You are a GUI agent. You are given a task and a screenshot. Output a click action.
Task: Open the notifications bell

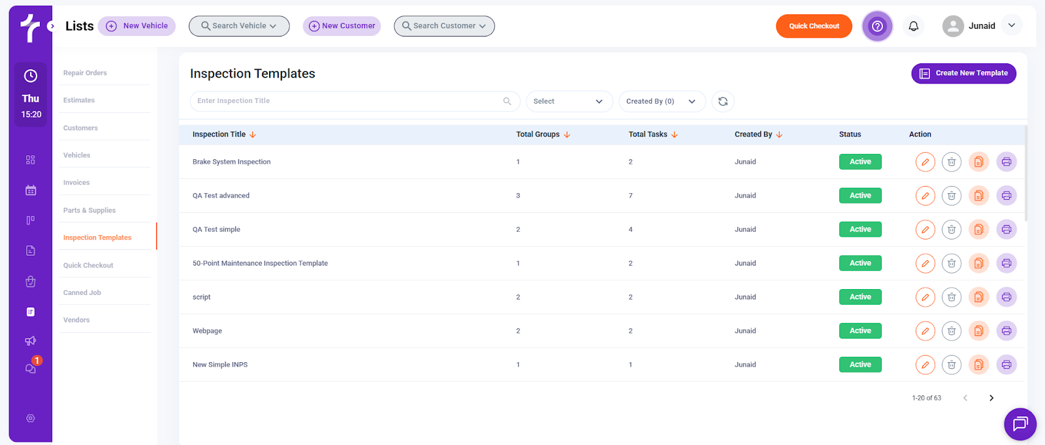(914, 26)
